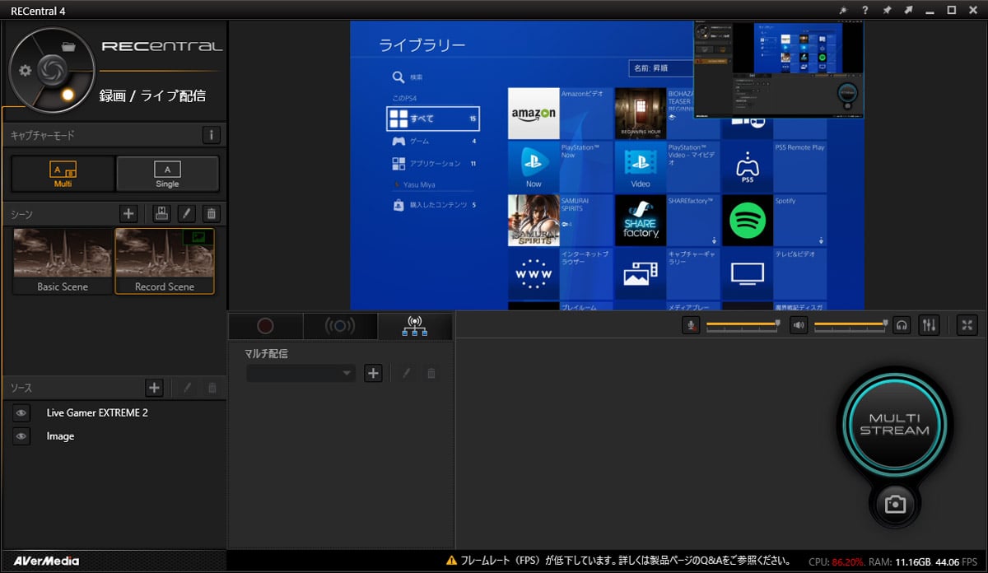
Task: Mute the microphone icon
Action: click(692, 325)
